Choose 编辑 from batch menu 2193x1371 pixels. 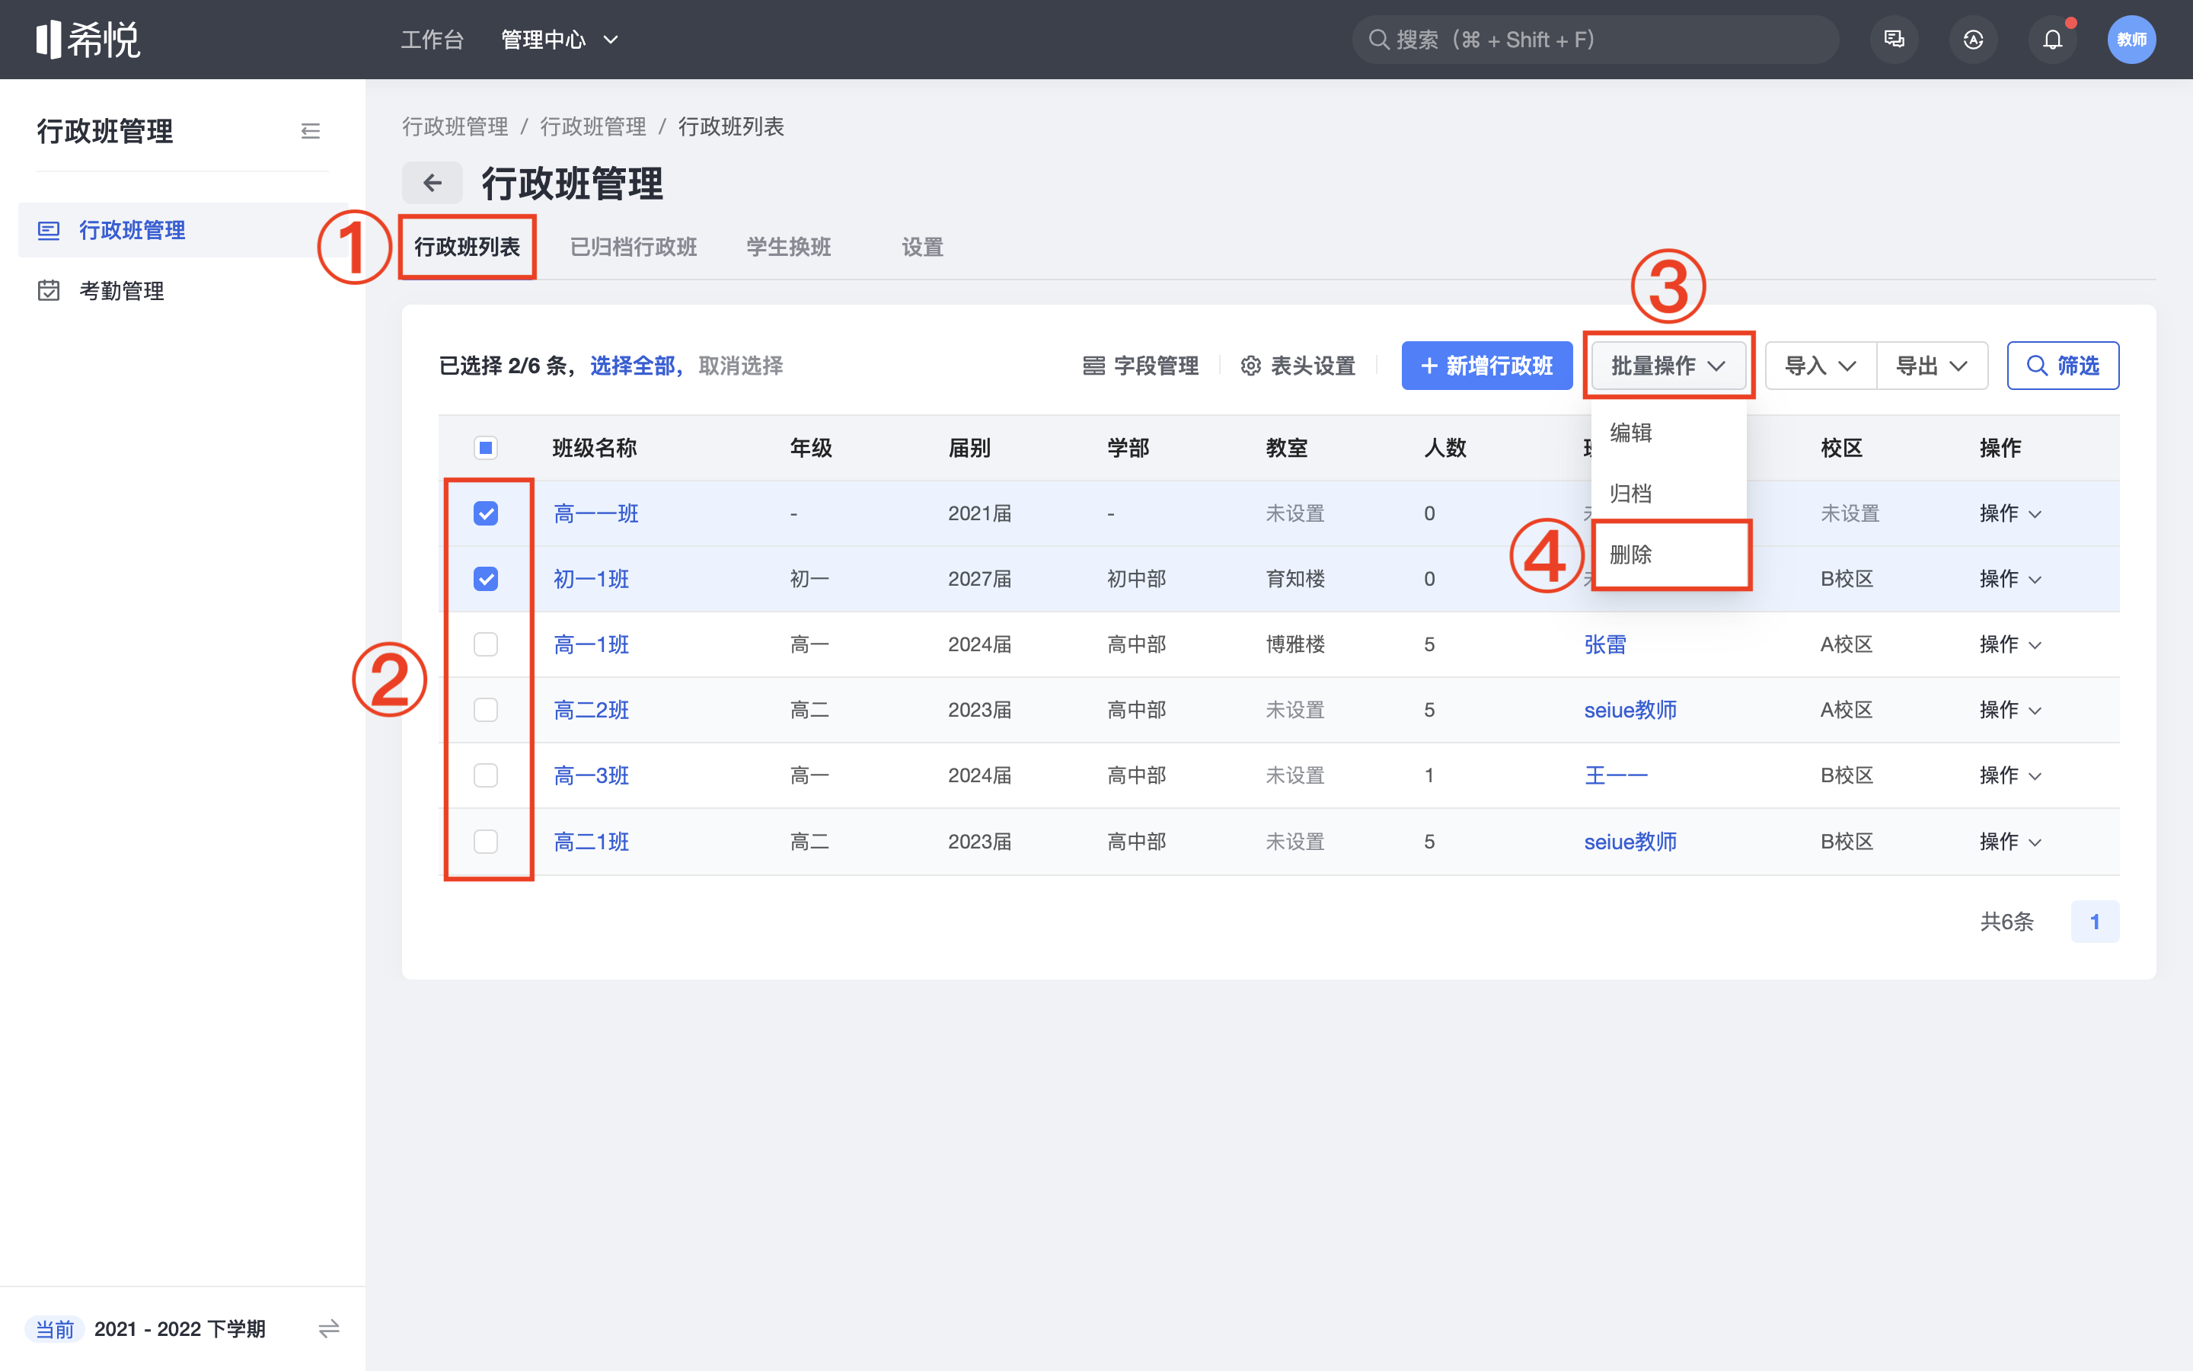tap(1668, 433)
